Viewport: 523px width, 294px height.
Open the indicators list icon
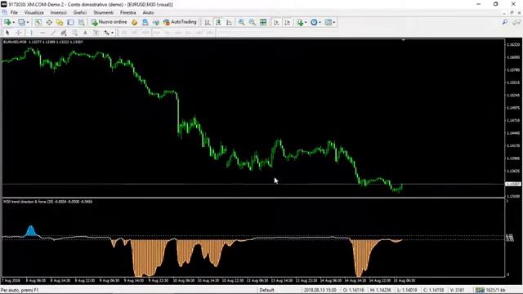pos(300,22)
